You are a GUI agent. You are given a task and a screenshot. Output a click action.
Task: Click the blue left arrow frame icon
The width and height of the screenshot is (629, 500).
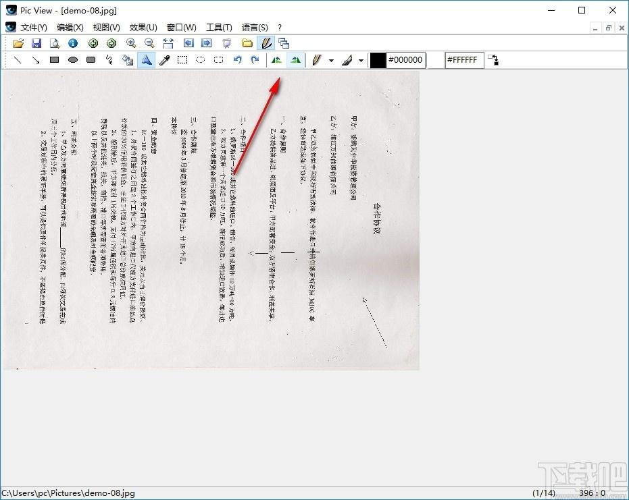(188, 43)
